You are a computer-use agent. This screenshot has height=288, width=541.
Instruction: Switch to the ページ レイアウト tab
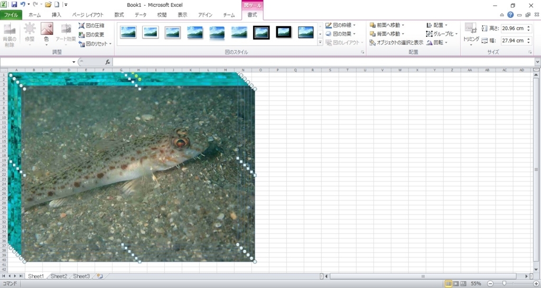tap(88, 15)
